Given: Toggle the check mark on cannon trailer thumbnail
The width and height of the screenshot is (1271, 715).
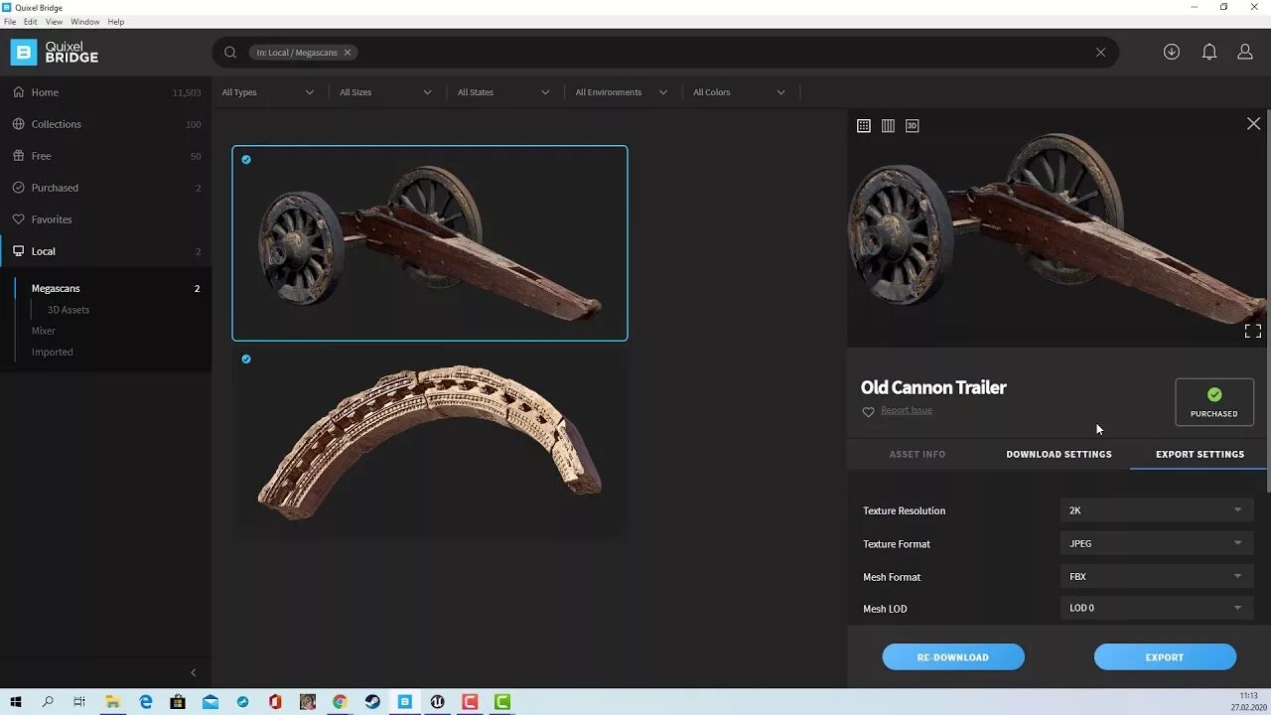Looking at the screenshot, I should (x=246, y=160).
